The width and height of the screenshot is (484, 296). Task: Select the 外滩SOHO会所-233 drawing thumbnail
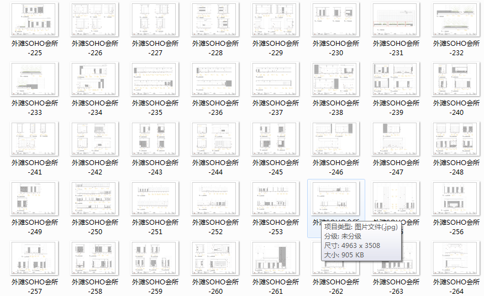click(35, 79)
